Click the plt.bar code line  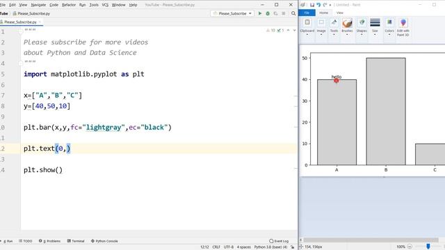97,127
